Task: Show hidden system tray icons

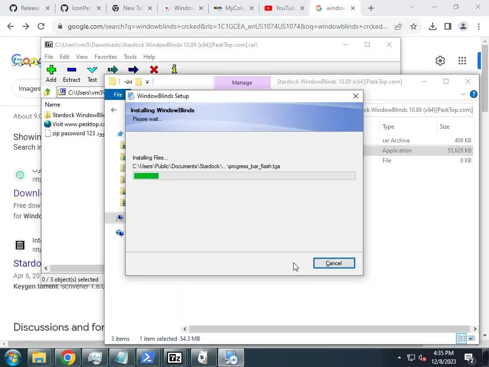Action: coord(399,357)
